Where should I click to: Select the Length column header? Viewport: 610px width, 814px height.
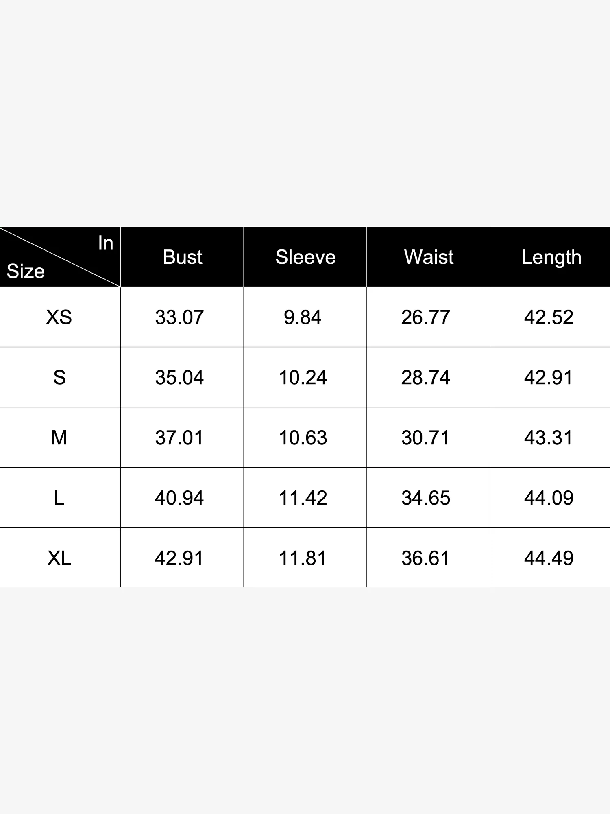[551, 257]
